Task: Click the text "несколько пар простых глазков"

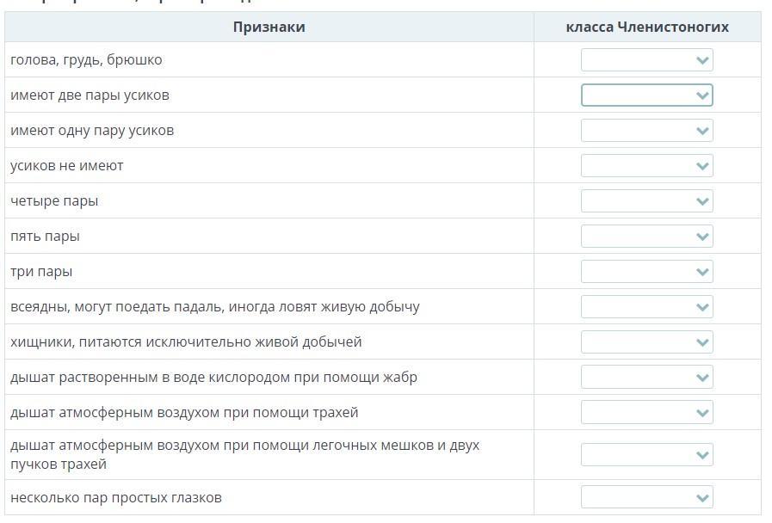Action: pyautogui.click(x=116, y=498)
